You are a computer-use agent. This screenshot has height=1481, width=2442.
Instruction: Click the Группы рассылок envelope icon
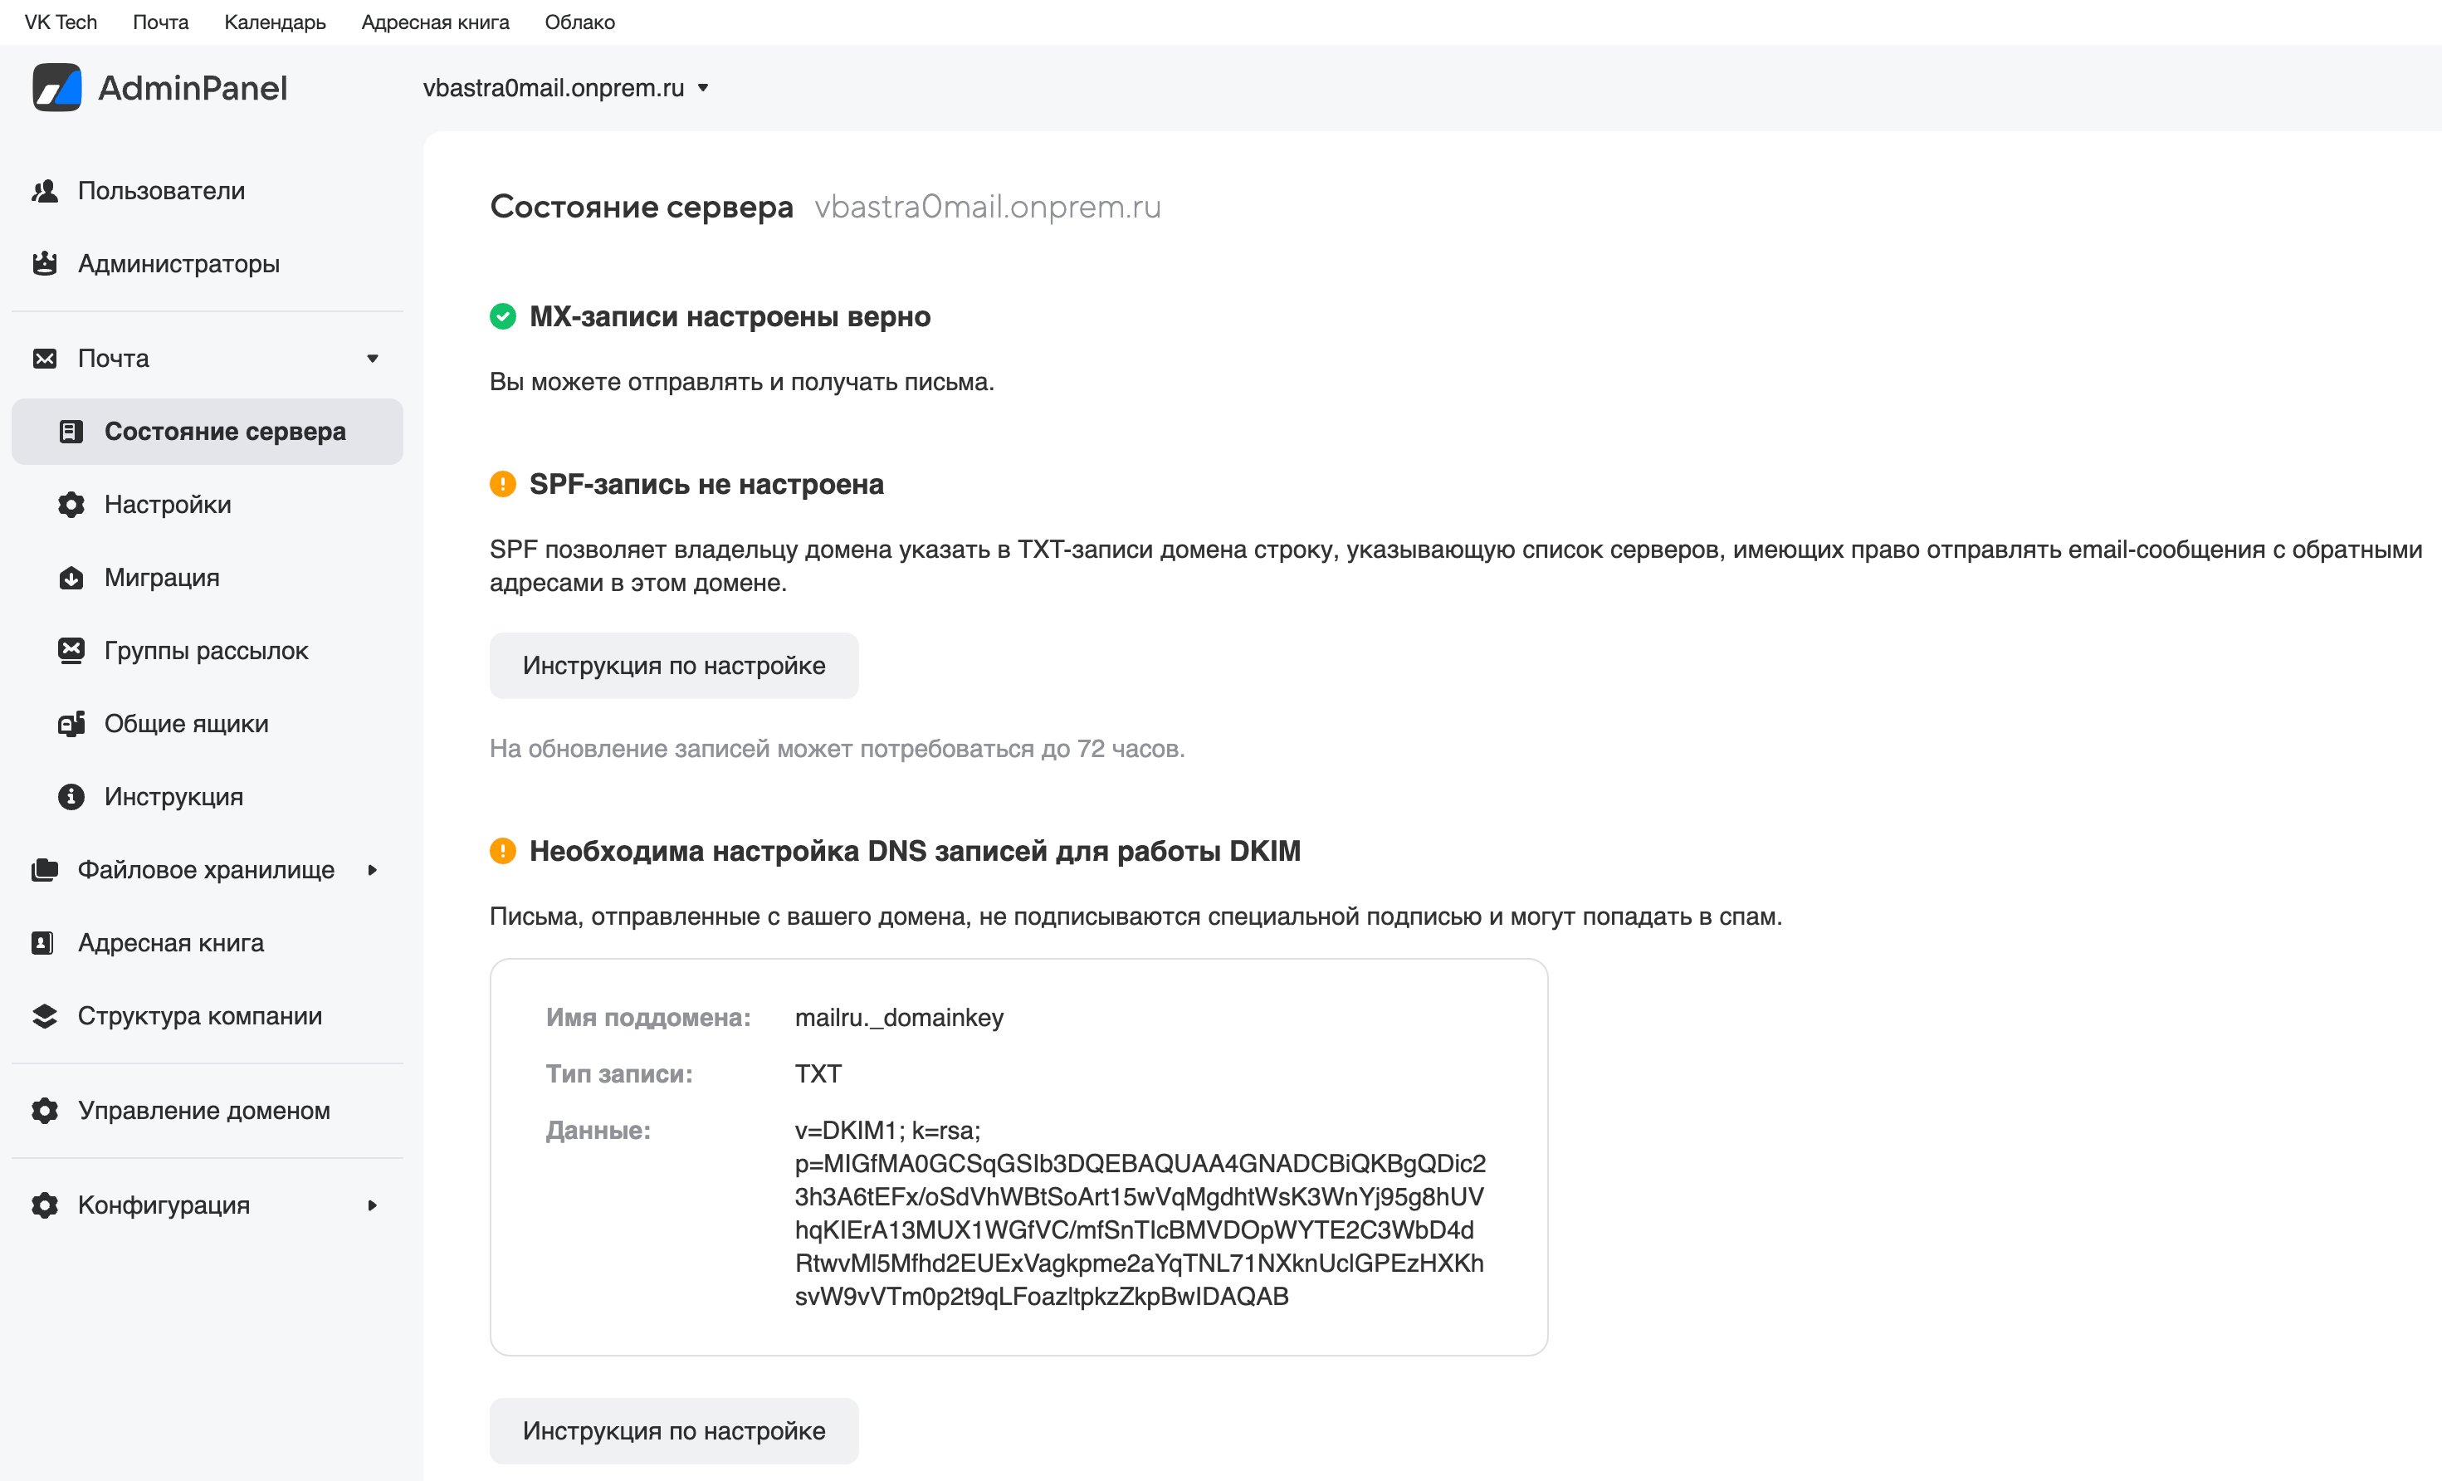click(x=71, y=650)
